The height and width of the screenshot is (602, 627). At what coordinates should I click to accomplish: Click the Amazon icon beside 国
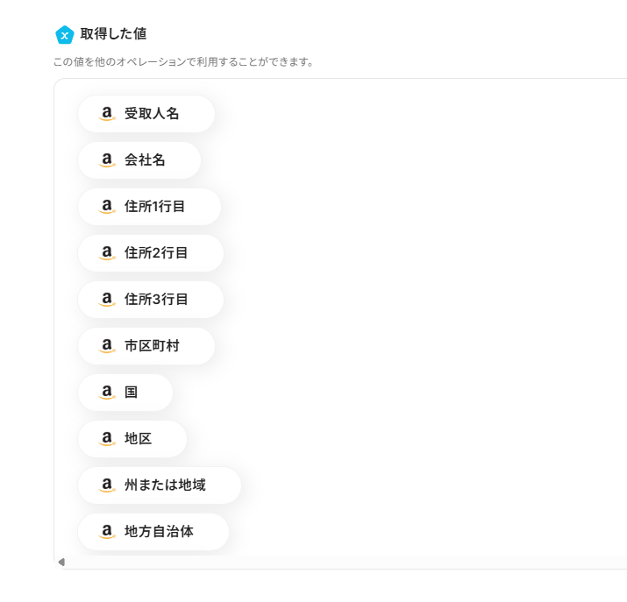click(107, 393)
